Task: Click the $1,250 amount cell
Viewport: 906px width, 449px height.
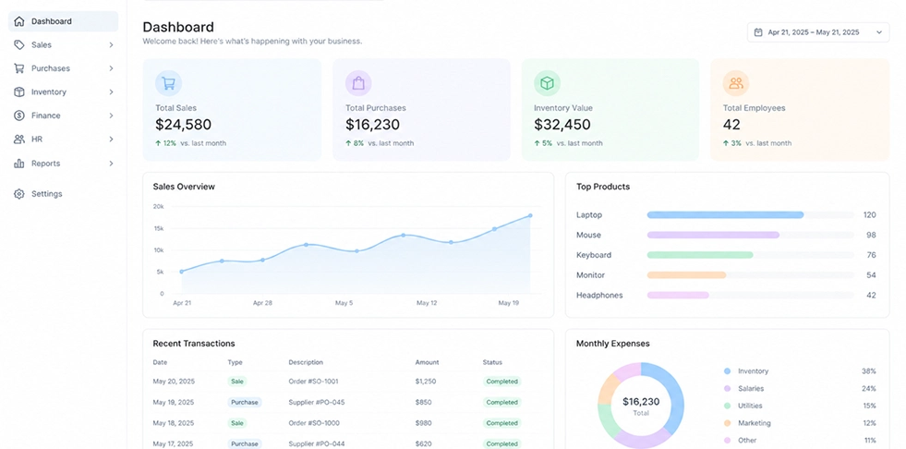Action: [426, 382]
